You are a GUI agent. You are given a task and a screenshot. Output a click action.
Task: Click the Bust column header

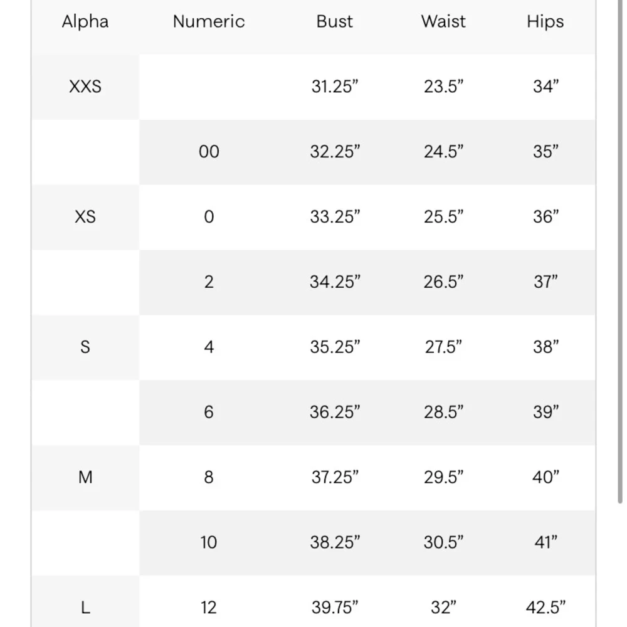click(x=335, y=22)
